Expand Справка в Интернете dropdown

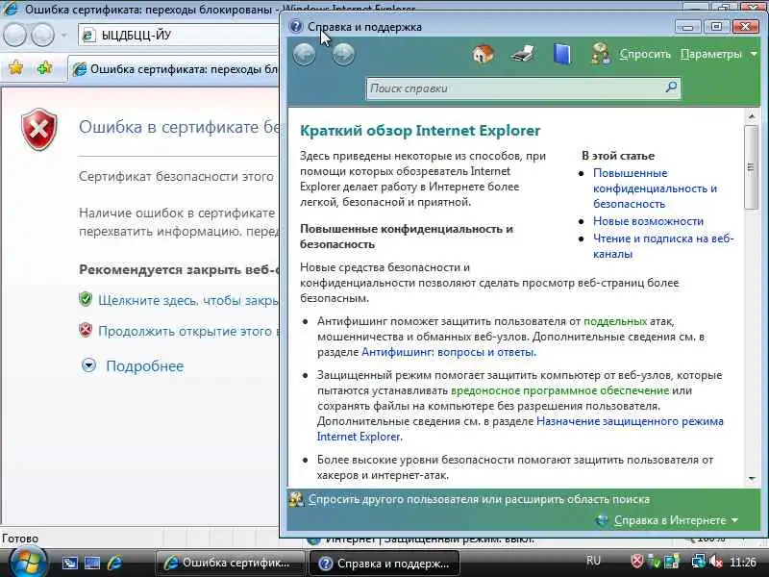677,520
